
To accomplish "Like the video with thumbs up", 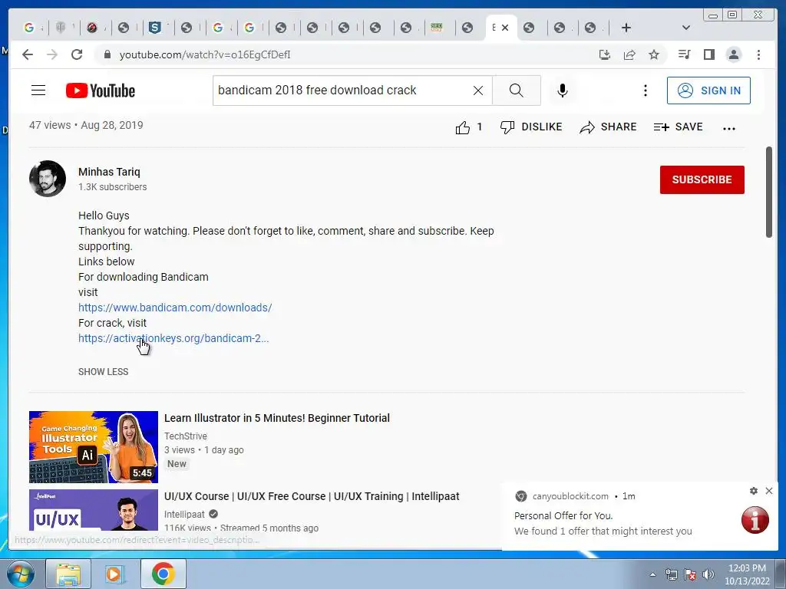I will (469, 127).
